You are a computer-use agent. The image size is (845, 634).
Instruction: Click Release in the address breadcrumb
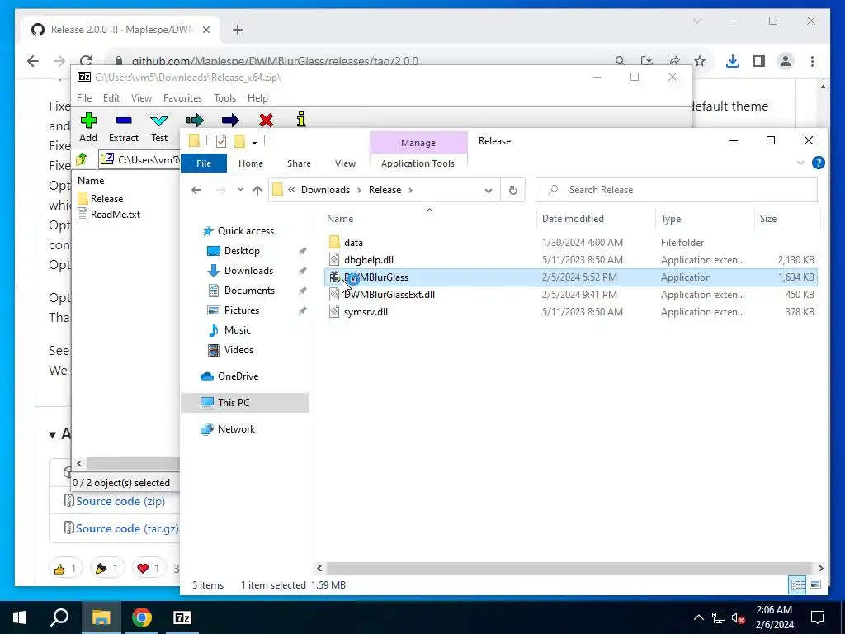click(385, 190)
